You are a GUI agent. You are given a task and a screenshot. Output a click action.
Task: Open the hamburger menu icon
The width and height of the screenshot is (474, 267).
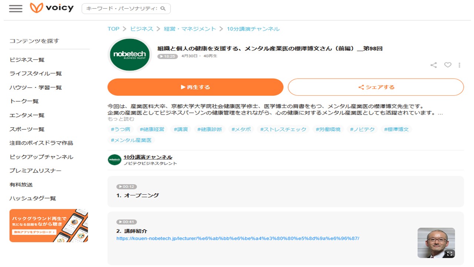[x=16, y=9]
